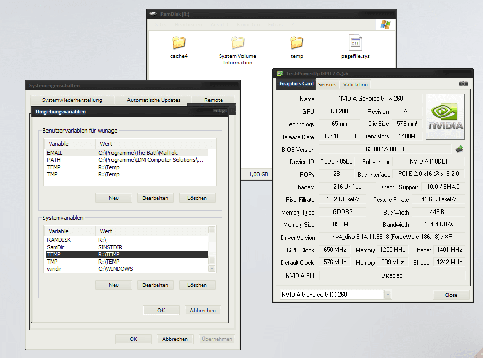Click Bearbeiten under Benutzervariablen
The height and width of the screenshot is (358, 483).
(x=155, y=198)
